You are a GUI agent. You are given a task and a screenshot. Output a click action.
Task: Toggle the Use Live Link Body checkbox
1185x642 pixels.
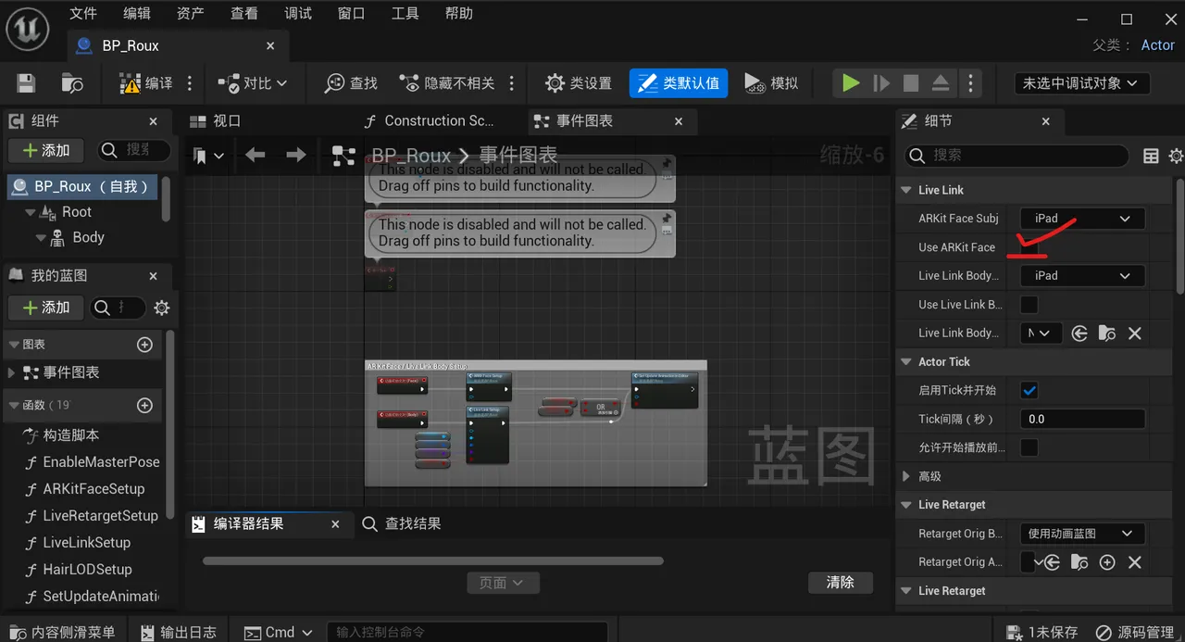tap(1029, 304)
